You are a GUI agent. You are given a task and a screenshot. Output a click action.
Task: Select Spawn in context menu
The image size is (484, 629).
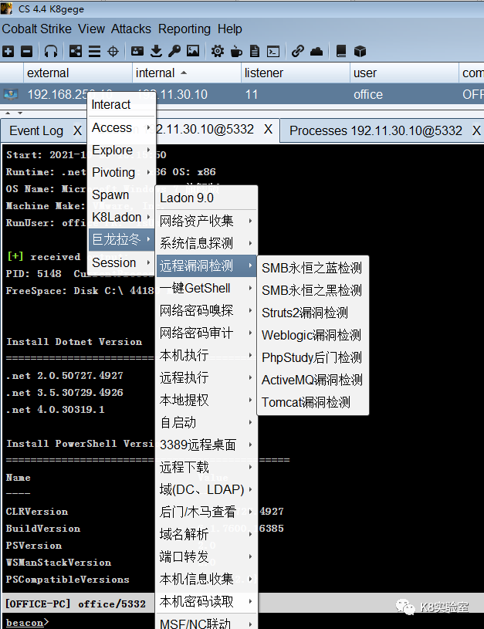[x=121, y=195]
